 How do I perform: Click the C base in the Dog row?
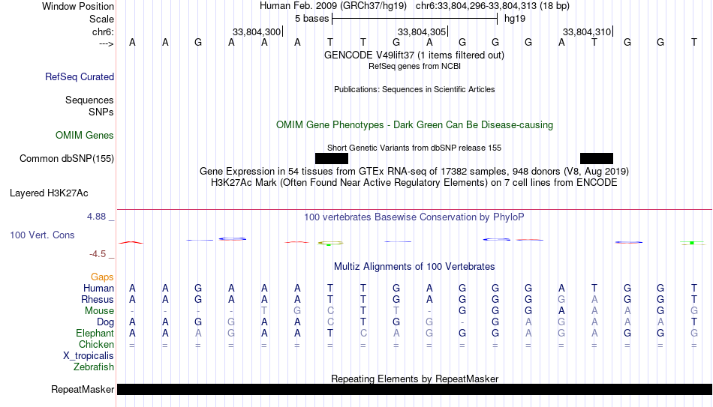[x=330, y=322]
